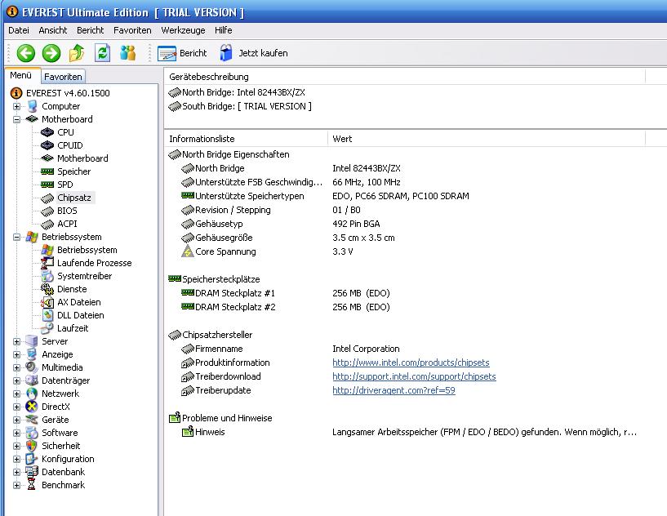The width and height of the screenshot is (667, 516).
Task: Collapse the Motherboard tree node
Action: [x=16, y=119]
